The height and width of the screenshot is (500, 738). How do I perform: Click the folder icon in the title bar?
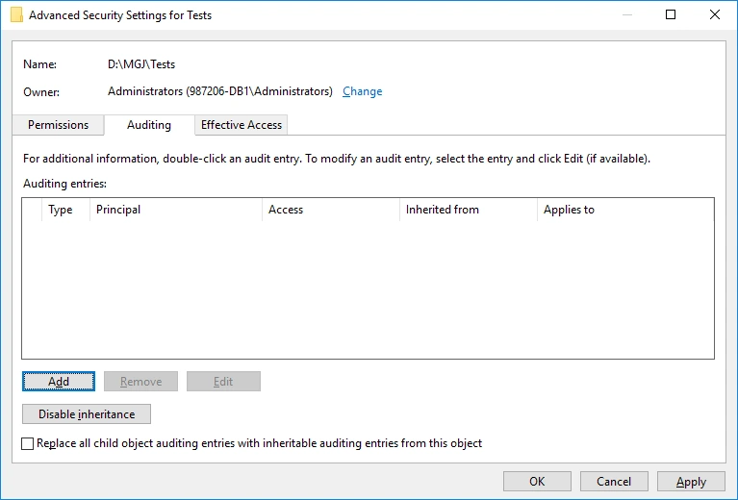pyautogui.click(x=16, y=15)
